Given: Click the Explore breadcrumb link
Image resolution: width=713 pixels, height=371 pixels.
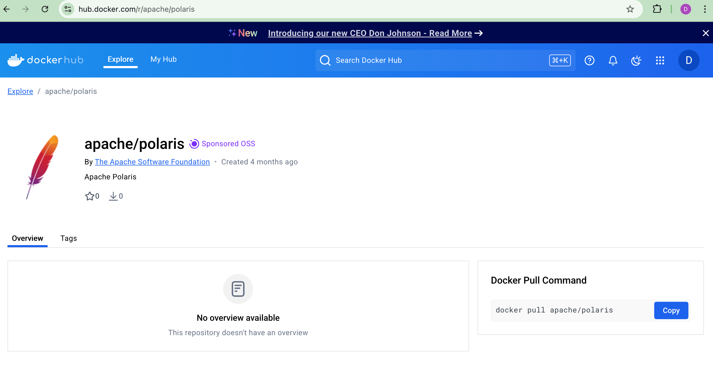Looking at the screenshot, I should pyautogui.click(x=20, y=91).
